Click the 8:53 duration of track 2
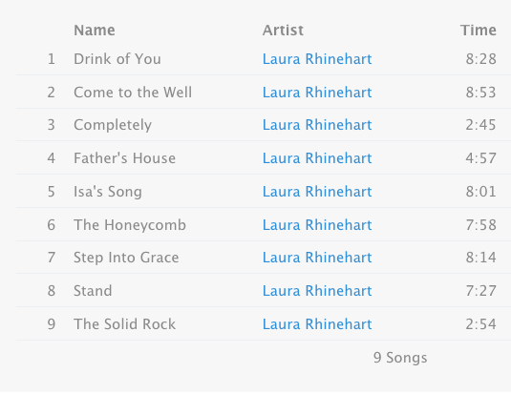The image size is (511, 394). 480,93
